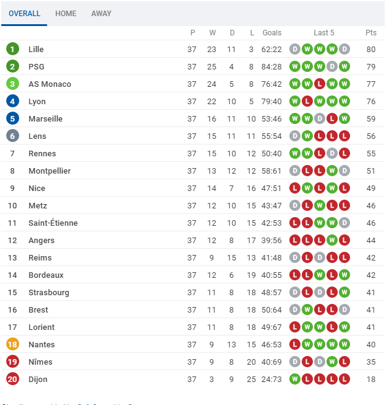Select the Strasbourg team row name

(x=49, y=292)
